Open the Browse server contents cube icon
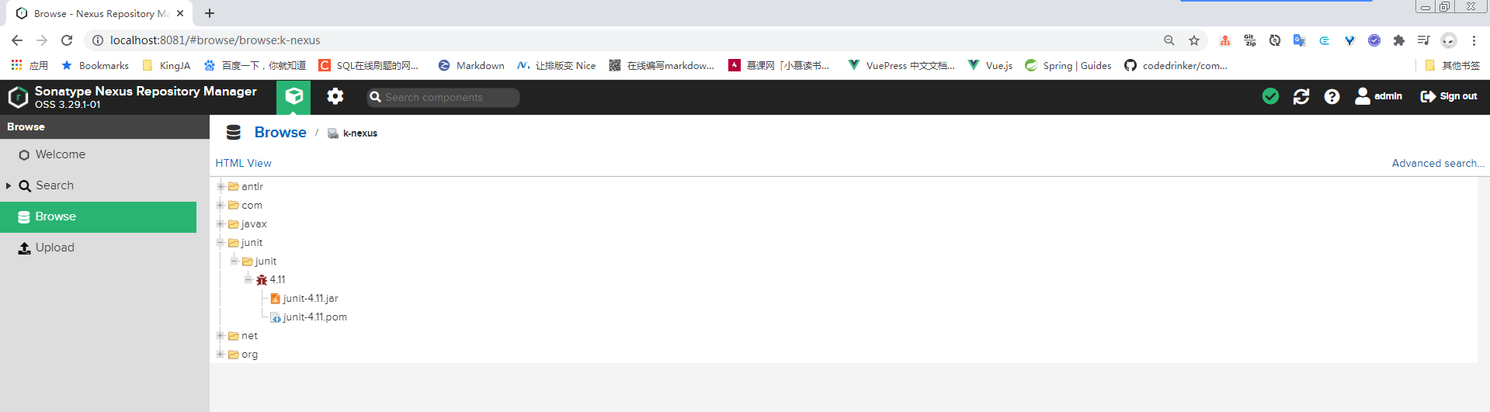Screen dimensions: 1490x412 [293, 97]
